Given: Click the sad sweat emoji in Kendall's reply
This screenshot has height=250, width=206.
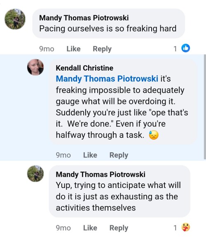Looking at the screenshot, I should (x=154, y=135).
